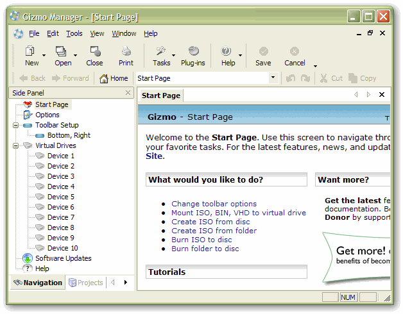
Task: Open the toolbar options arrow after Cancel
Action: (x=315, y=66)
